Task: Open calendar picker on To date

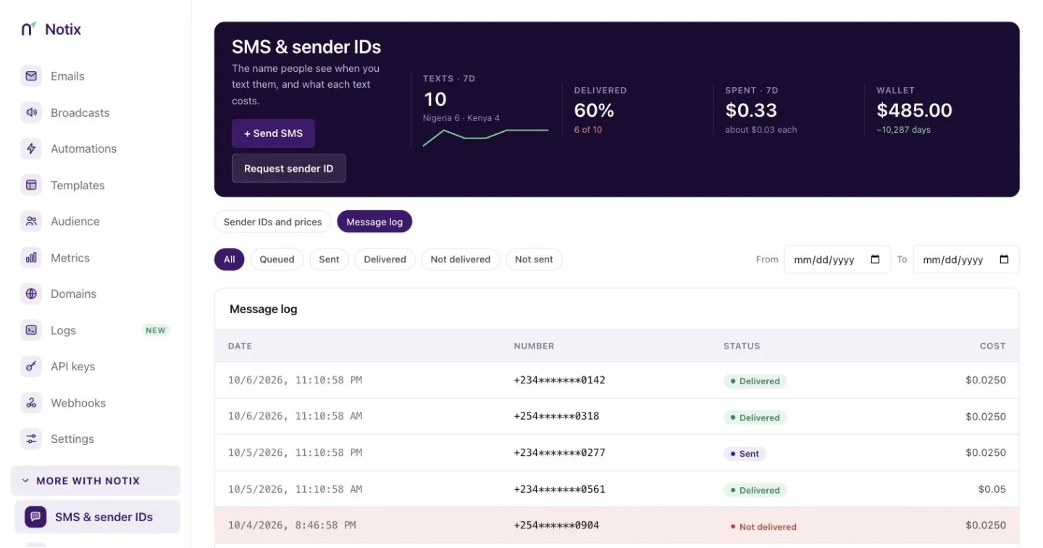Action: tap(1004, 260)
